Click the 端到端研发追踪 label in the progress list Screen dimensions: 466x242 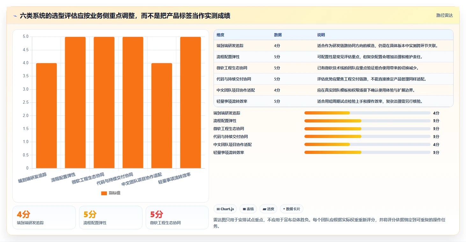pyautogui.click(x=227, y=113)
